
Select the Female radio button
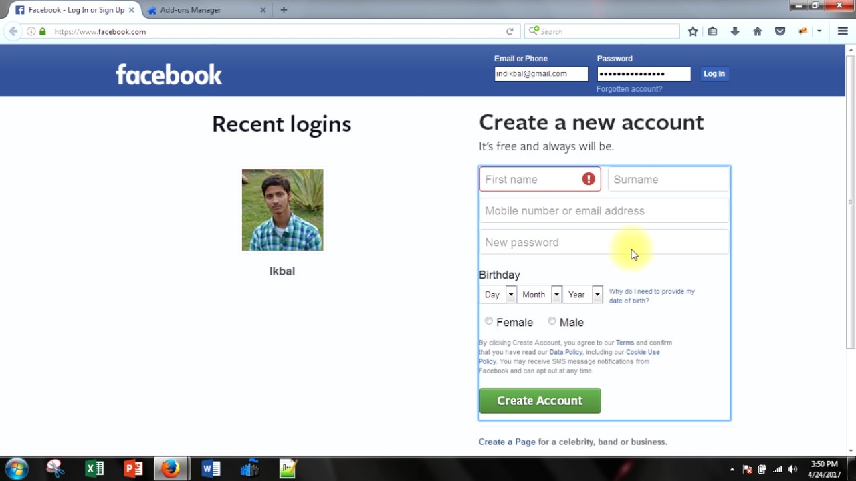pyautogui.click(x=489, y=321)
